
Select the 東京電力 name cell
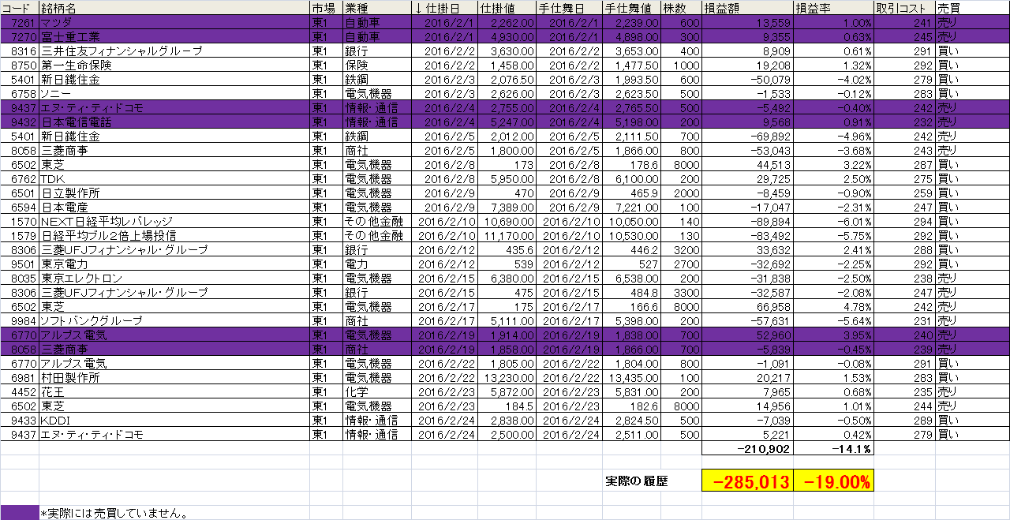tap(174, 264)
